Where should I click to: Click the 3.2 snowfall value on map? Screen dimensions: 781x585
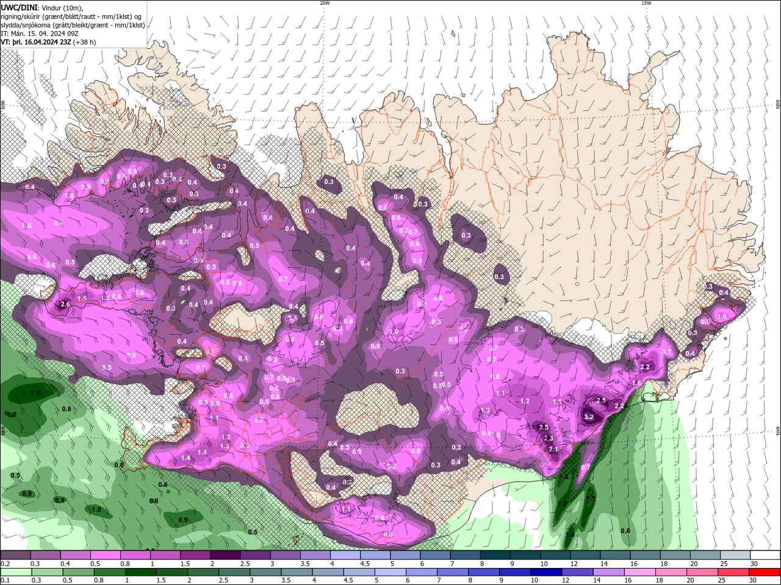(589, 417)
